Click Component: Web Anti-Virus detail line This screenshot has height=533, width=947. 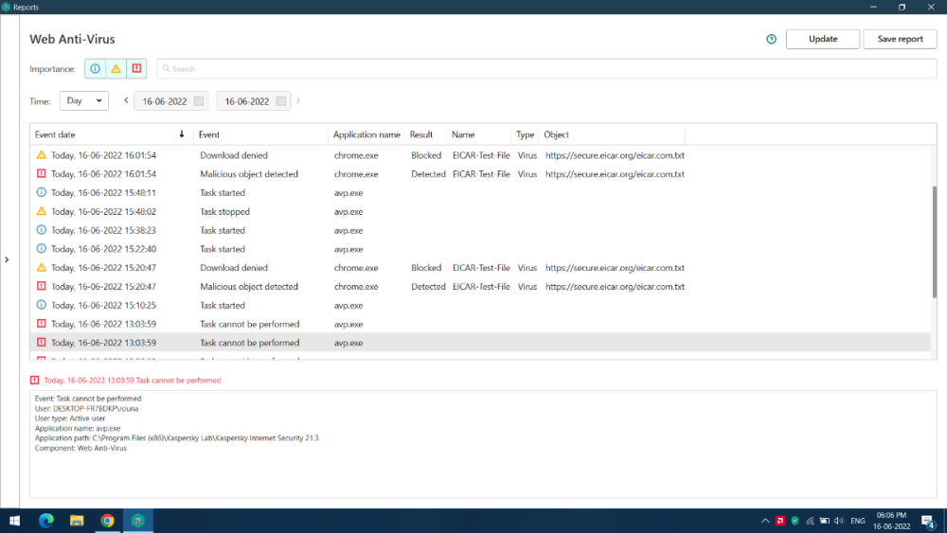(80, 448)
